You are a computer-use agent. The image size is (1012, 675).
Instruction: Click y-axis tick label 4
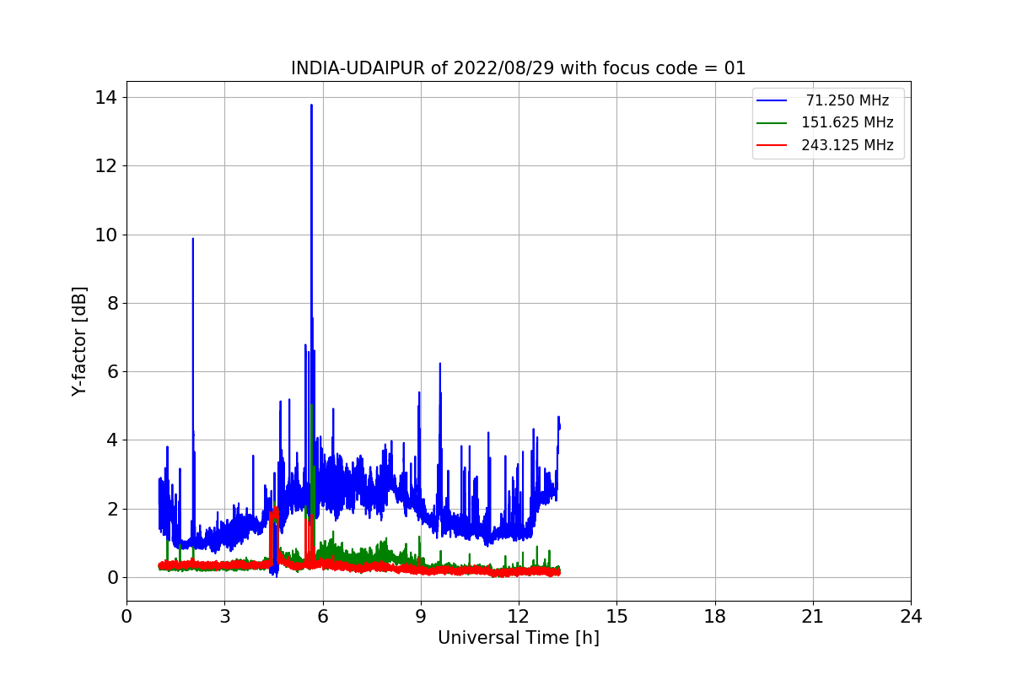pos(112,440)
